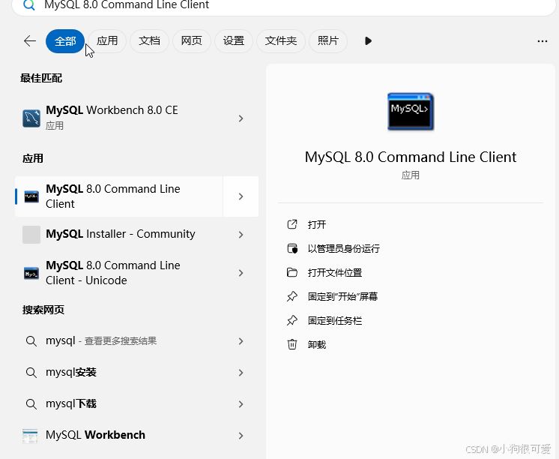Viewport: 559px width, 459px height.
Task: Expand the Client - Unicode chevron
Action: 241,273
